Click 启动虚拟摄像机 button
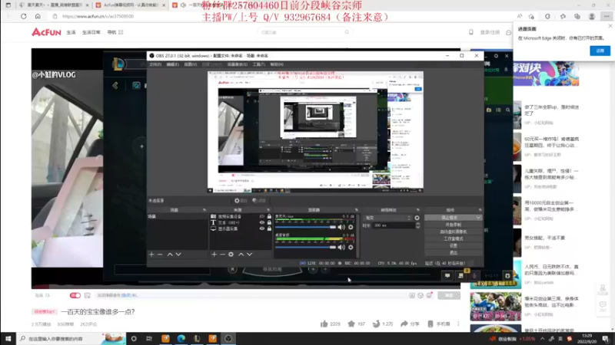 pyautogui.click(x=453, y=232)
